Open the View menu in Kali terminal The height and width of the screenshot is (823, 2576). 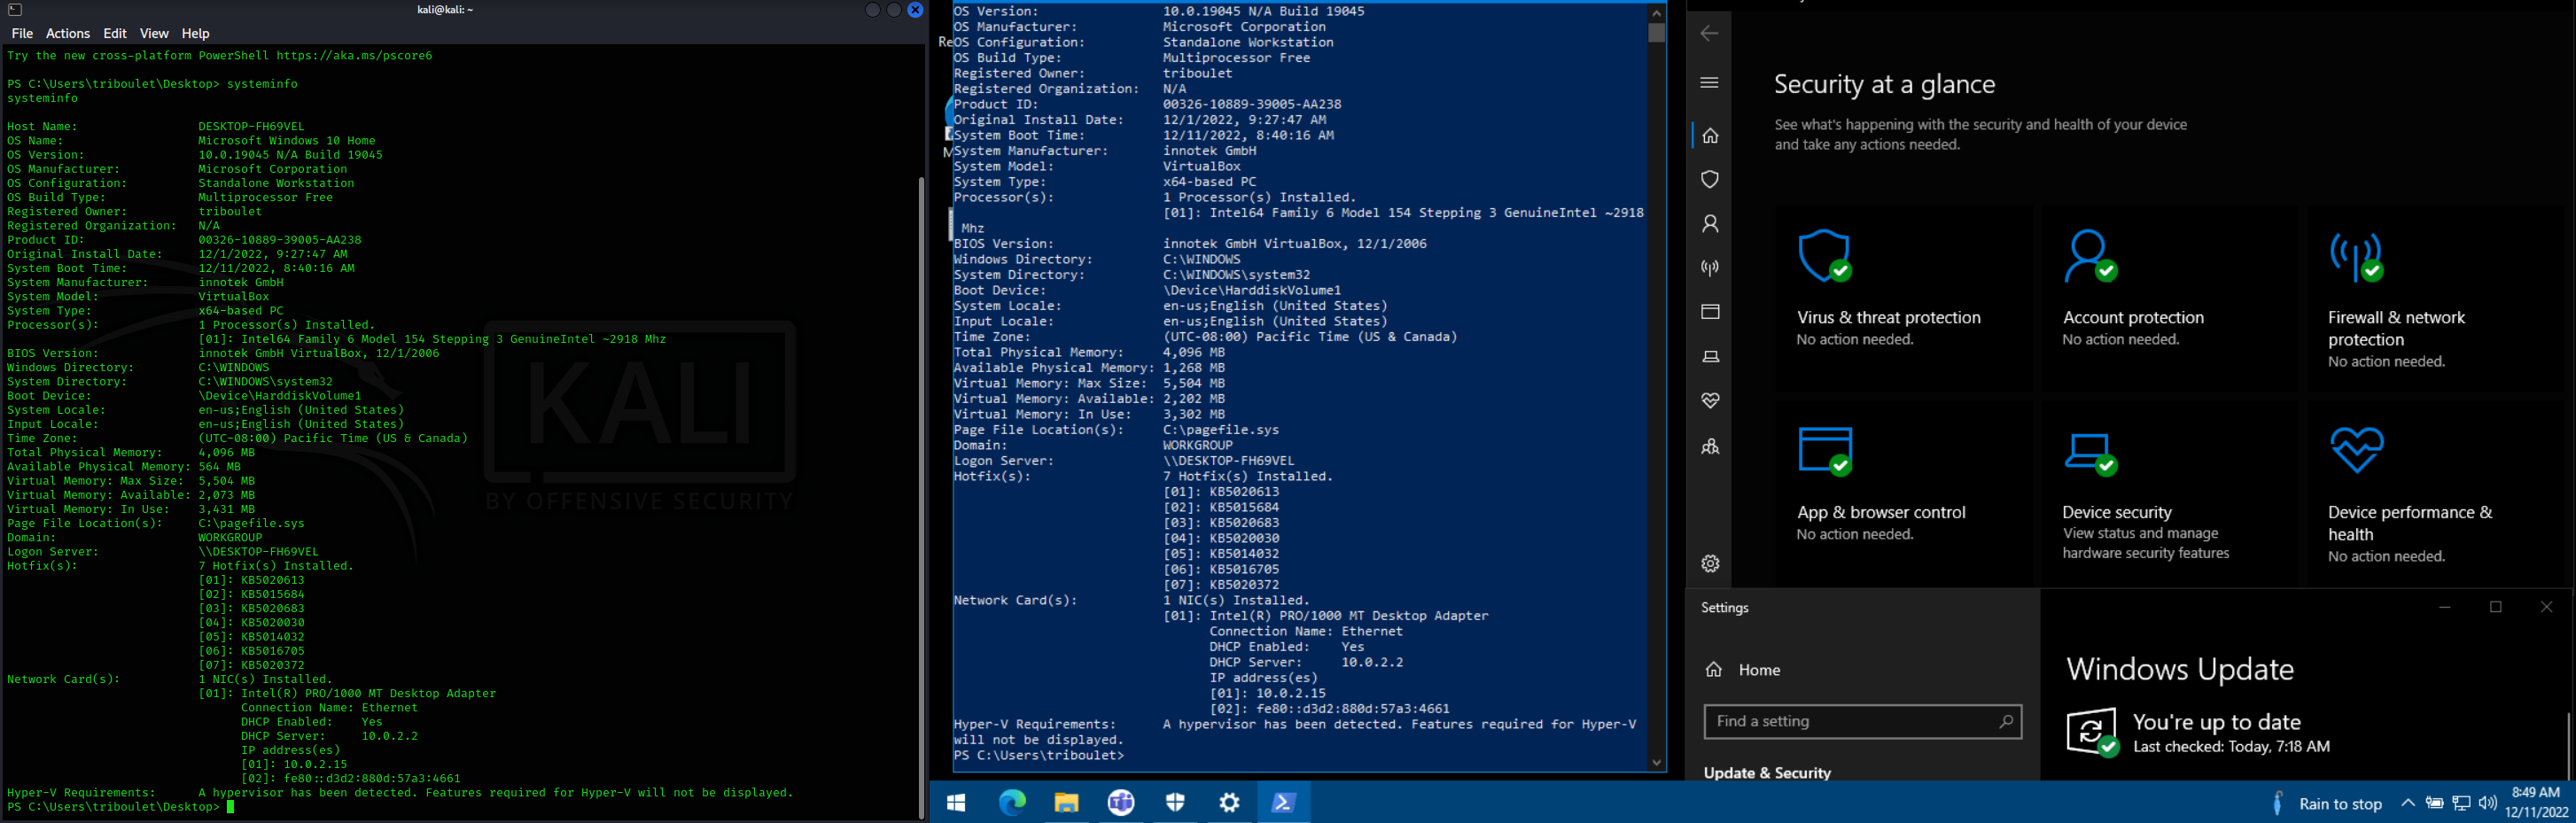coord(154,33)
